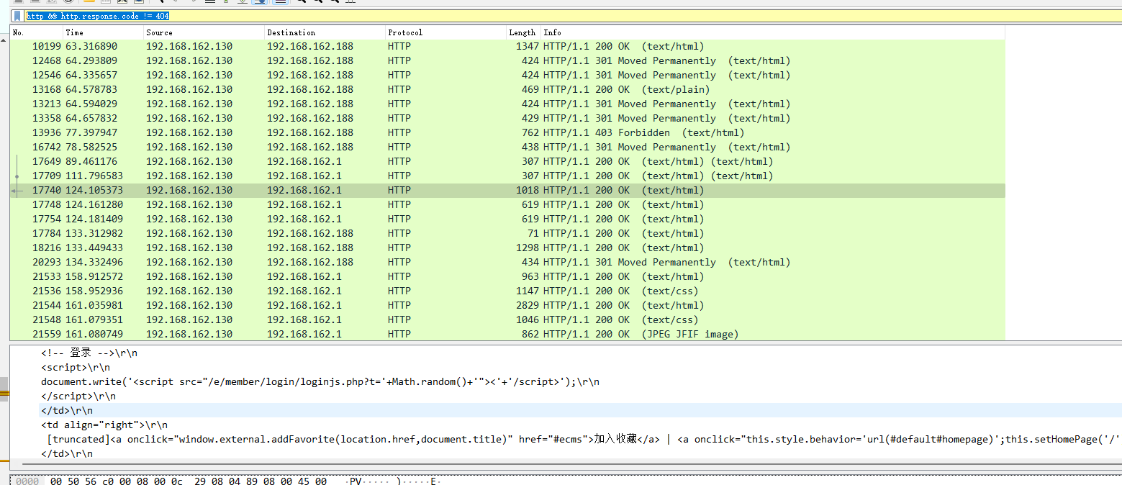
Task: Sort by the Protocol column header
Action: click(x=445, y=32)
